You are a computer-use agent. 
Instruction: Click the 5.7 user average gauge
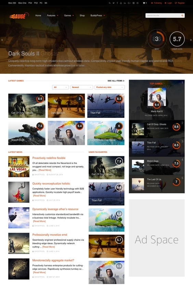coord(177,39)
